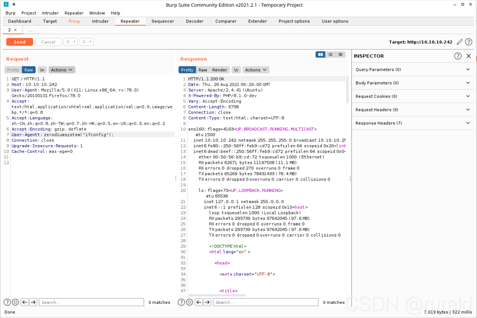Switch to Dashboard tab
The width and height of the screenshot is (477, 318).
coord(19,21)
